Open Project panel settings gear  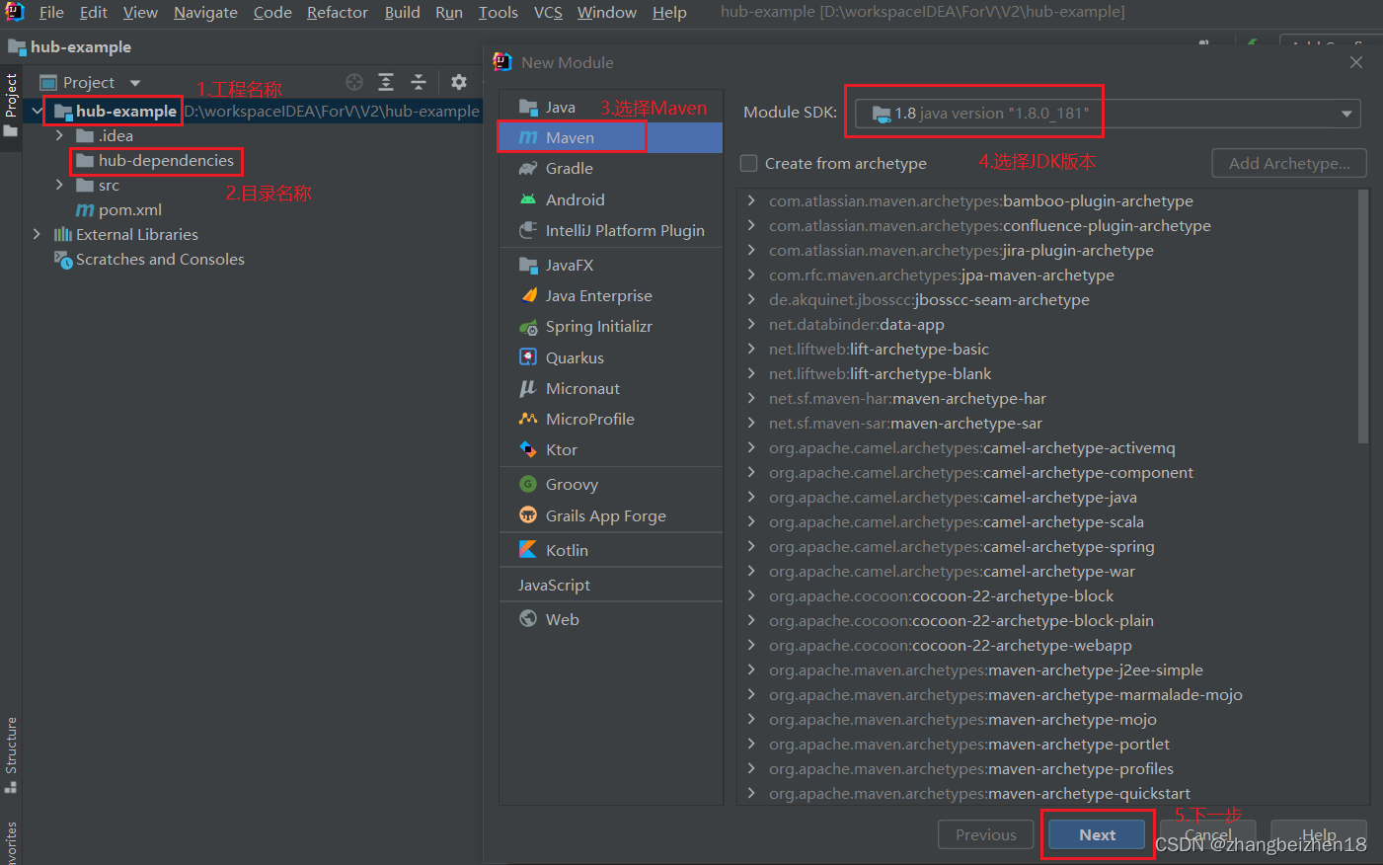coord(459,82)
